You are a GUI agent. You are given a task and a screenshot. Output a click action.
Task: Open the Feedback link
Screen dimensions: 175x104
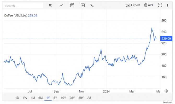(x=167, y=102)
